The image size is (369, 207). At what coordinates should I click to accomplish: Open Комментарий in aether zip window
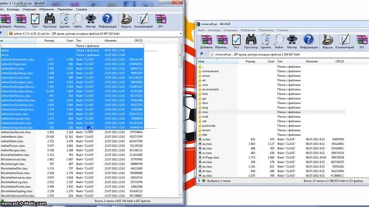coord(144,21)
